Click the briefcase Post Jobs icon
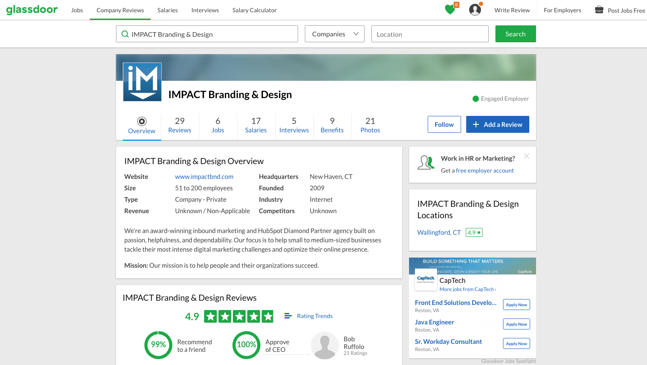The height and width of the screenshot is (365, 647). click(599, 10)
